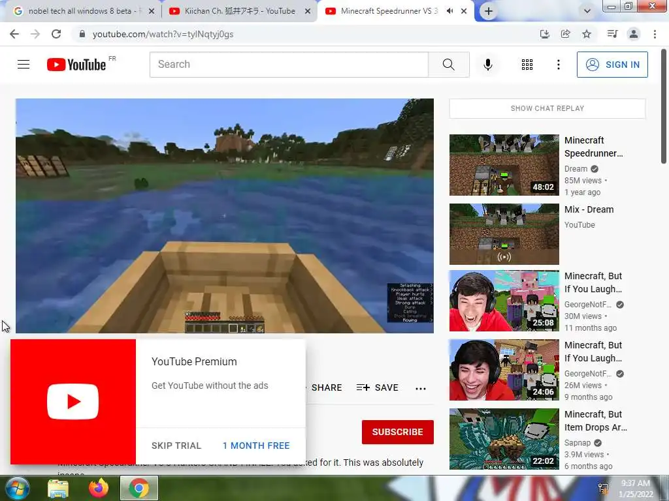Select the Minecraft Speedrunner VS 3 tab

click(x=389, y=11)
